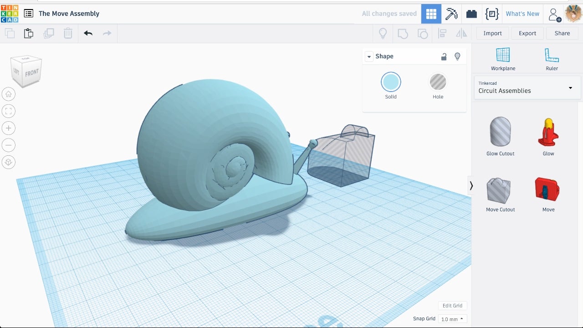Toggle shape visibility lightbulb in Shape panel

pyautogui.click(x=458, y=56)
